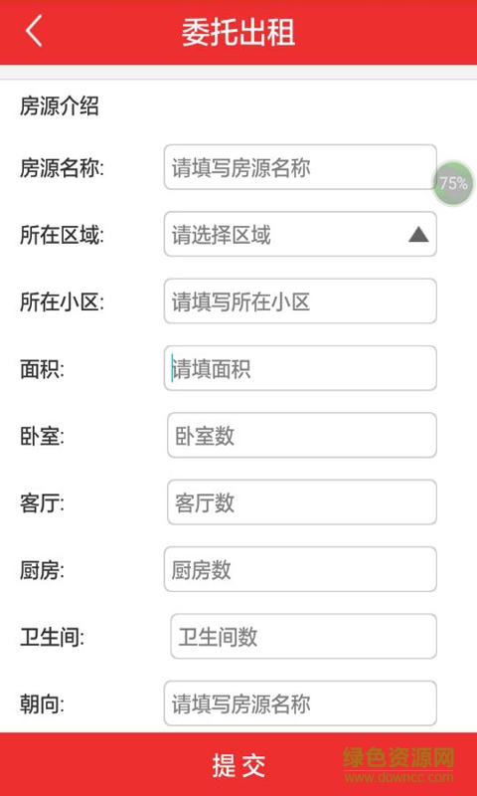Select the 厨房数 input field
Screen dimensions: 477x796
click(300, 569)
